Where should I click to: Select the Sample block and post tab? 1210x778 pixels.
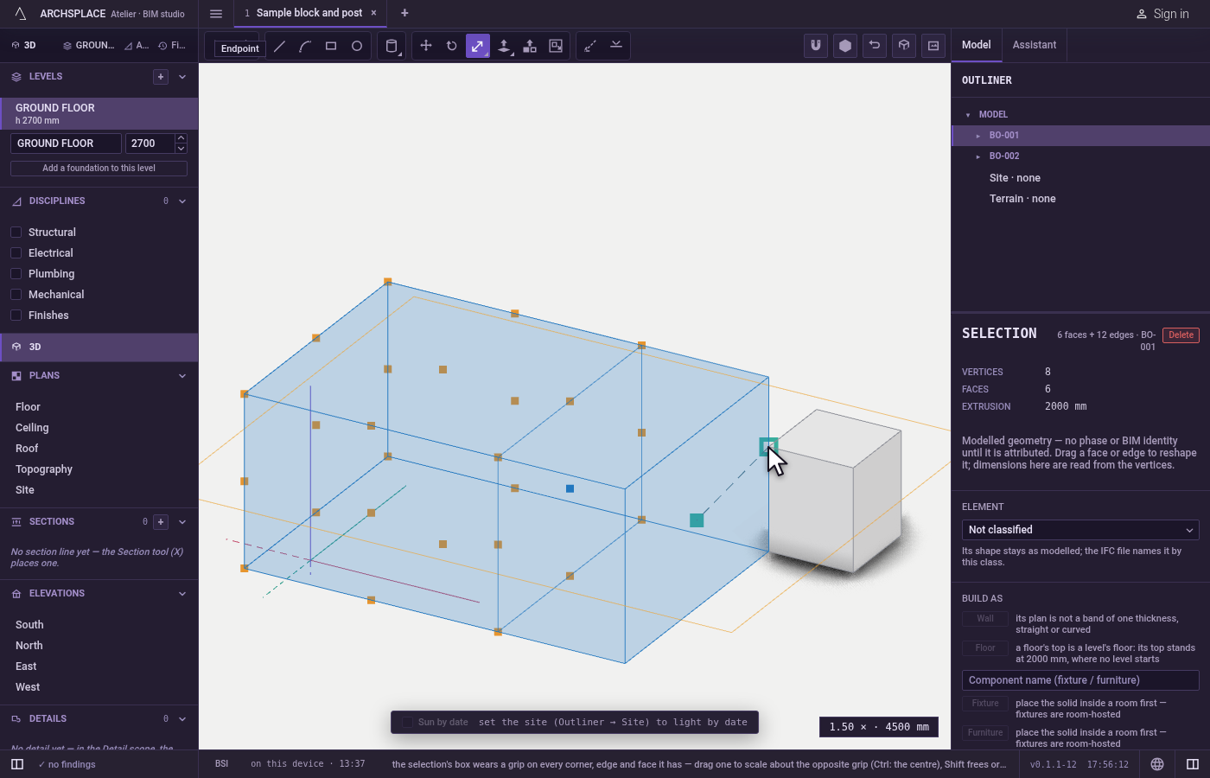click(309, 13)
